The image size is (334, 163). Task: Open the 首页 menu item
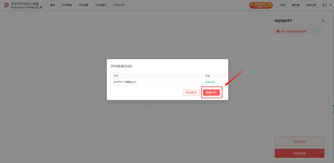tap(53, 5)
